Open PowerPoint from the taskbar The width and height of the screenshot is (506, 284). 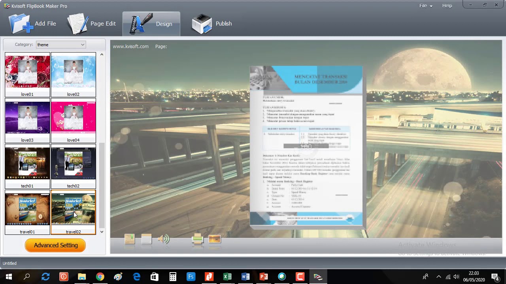point(264,277)
